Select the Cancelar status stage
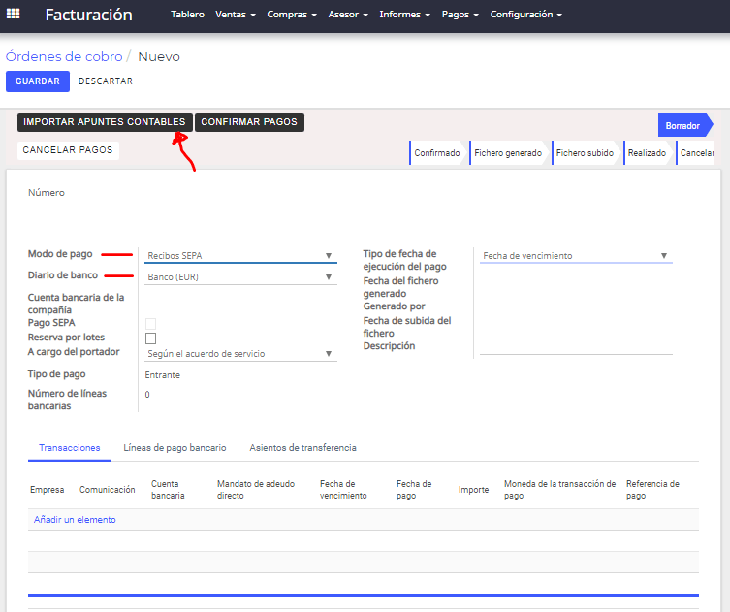 coord(696,153)
